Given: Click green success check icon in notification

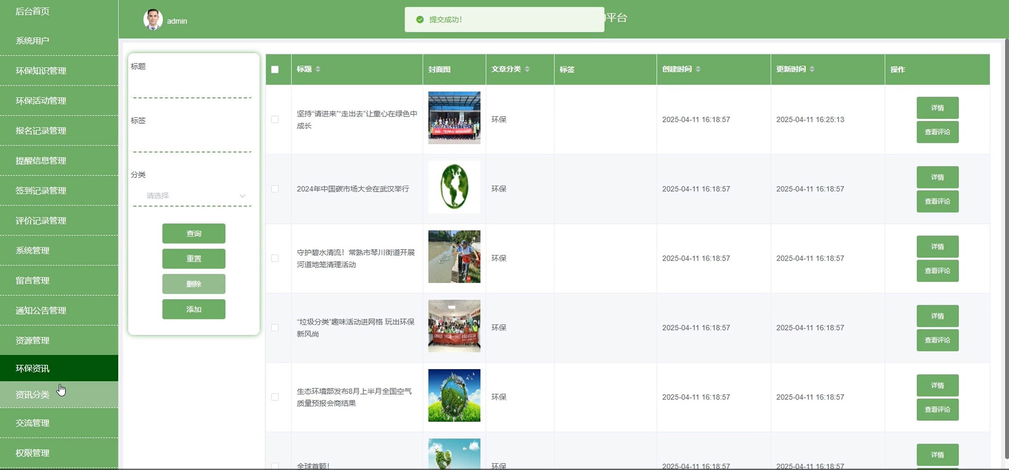Looking at the screenshot, I should [x=420, y=19].
